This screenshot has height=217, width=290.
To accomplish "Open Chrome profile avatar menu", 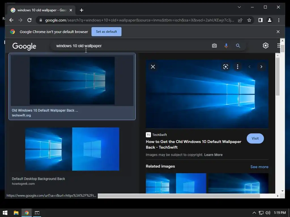I will 270,20.
